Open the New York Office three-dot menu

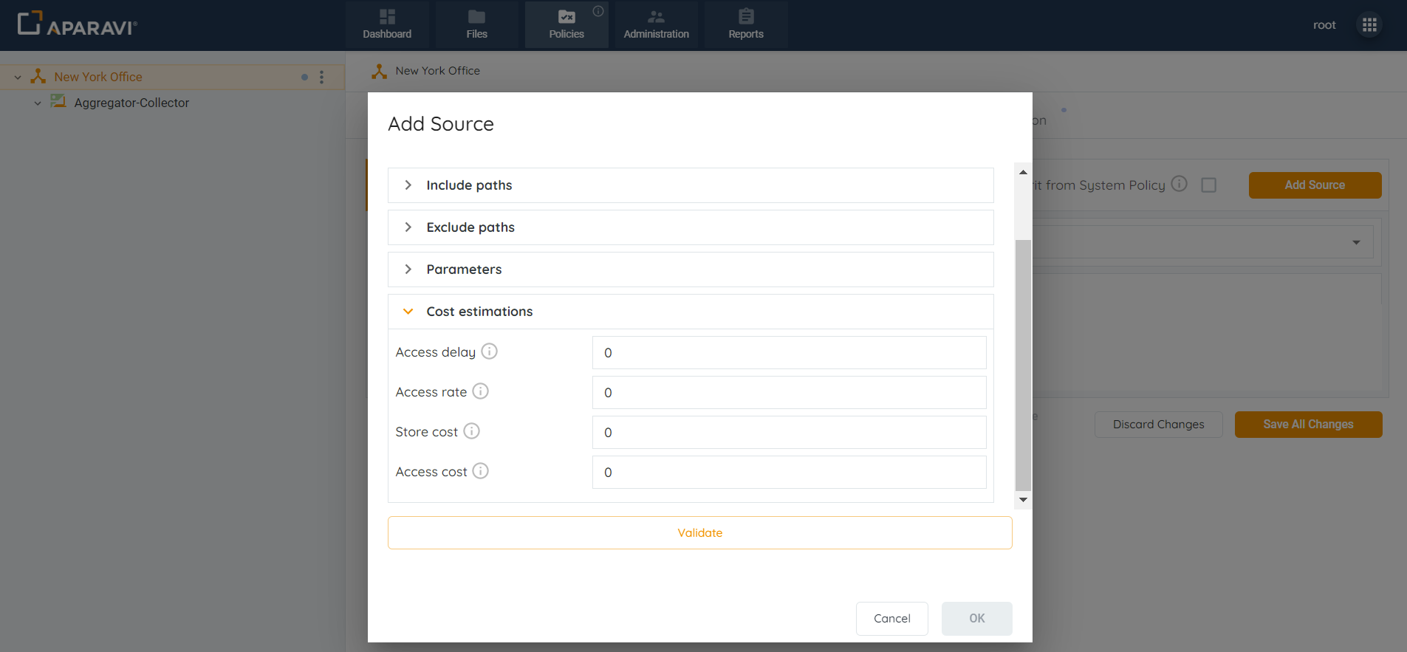pyautogui.click(x=321, y=77)
